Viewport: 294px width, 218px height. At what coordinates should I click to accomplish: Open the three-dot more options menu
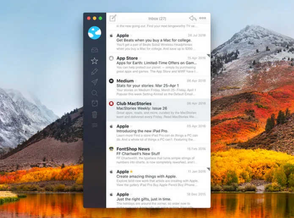pos(203,18)
